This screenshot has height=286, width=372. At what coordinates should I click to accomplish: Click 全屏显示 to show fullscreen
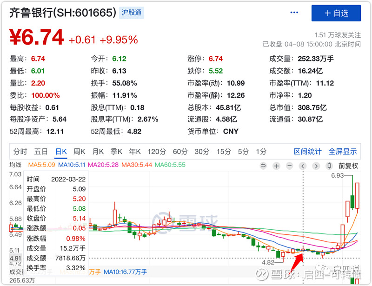[343, 151]
